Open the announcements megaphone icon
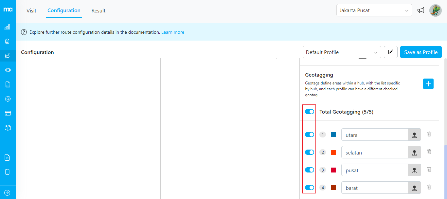447x199 pixels. [x=421, y=10]
